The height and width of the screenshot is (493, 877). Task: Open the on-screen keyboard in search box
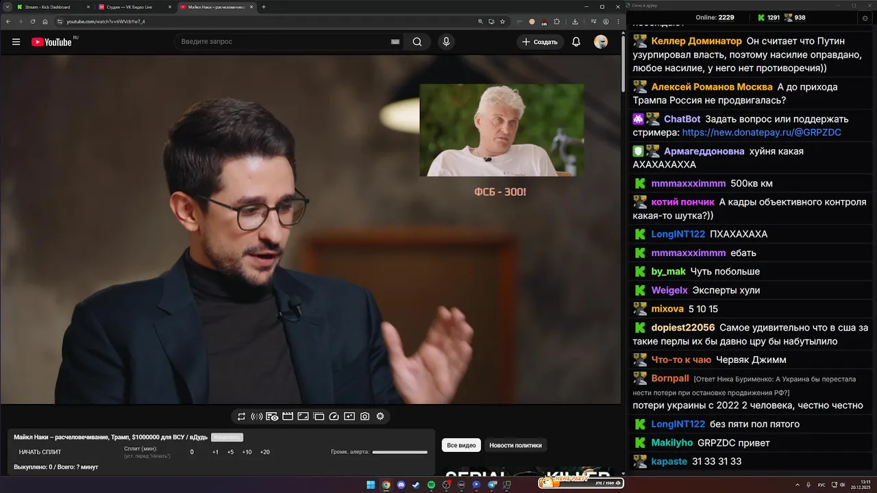(395, 42)
